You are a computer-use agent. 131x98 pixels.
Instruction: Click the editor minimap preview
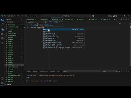[120, 24]
